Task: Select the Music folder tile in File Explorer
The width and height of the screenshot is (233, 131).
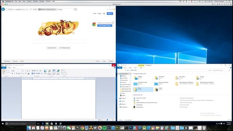Action: point(143,90)
